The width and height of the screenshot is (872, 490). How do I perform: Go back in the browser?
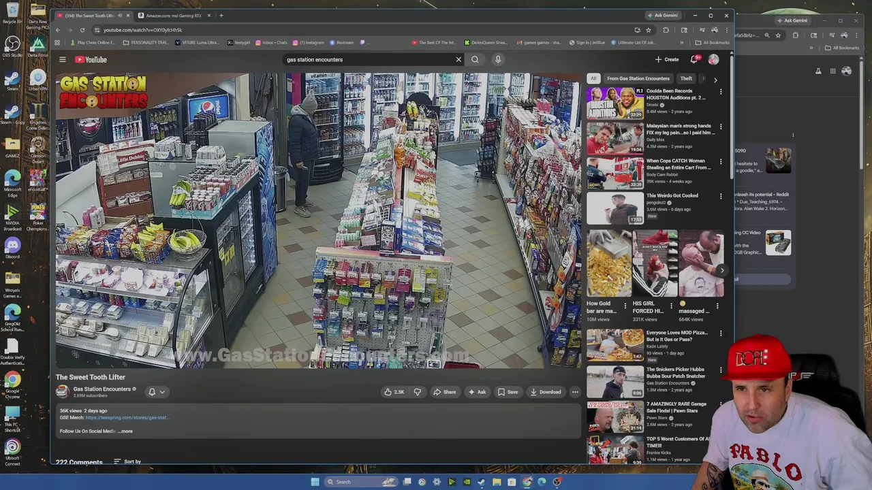pyautogui.click(x=58, y=30)
